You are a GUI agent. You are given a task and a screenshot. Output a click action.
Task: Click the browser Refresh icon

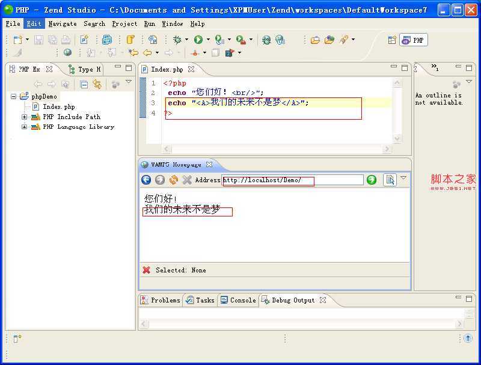(x=174, y=180)
